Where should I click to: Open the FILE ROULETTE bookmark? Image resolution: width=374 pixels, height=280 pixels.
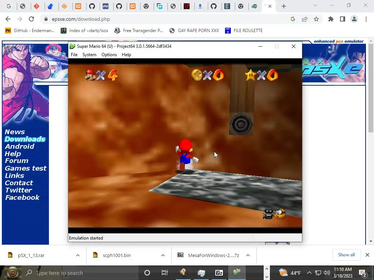(244, 31)
